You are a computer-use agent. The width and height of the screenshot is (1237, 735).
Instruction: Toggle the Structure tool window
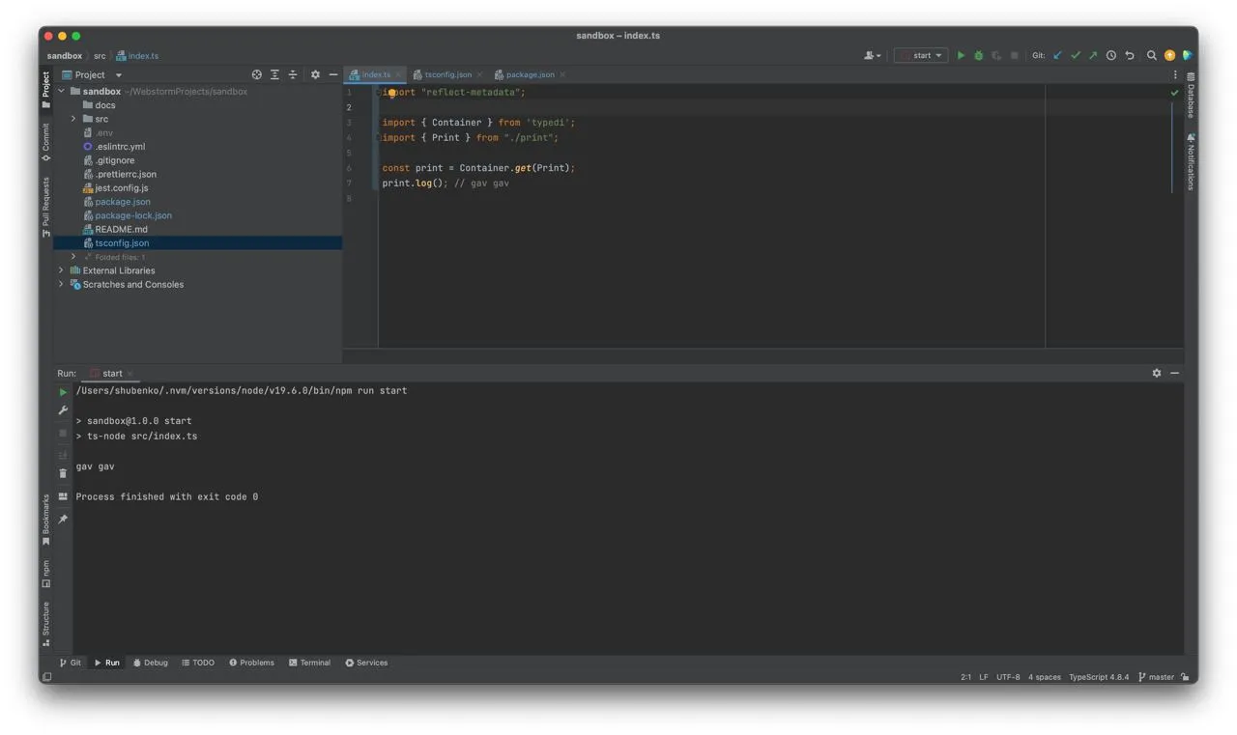(45, 624)
